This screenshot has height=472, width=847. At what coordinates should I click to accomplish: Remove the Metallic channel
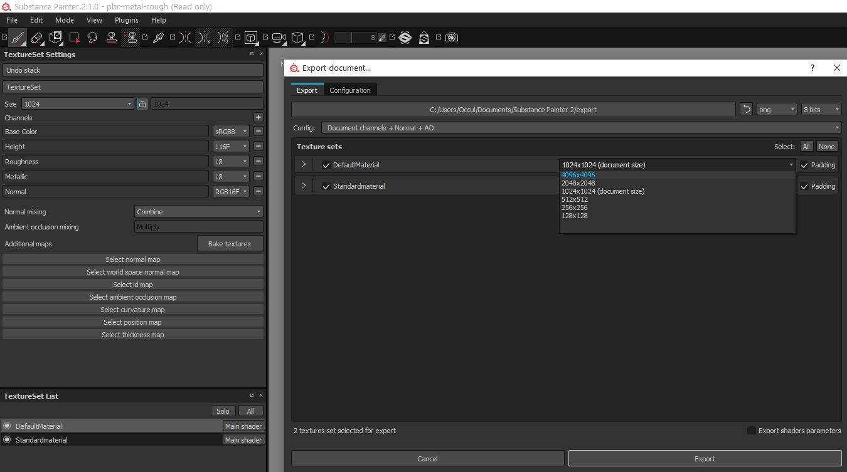[x=258, y=176]
